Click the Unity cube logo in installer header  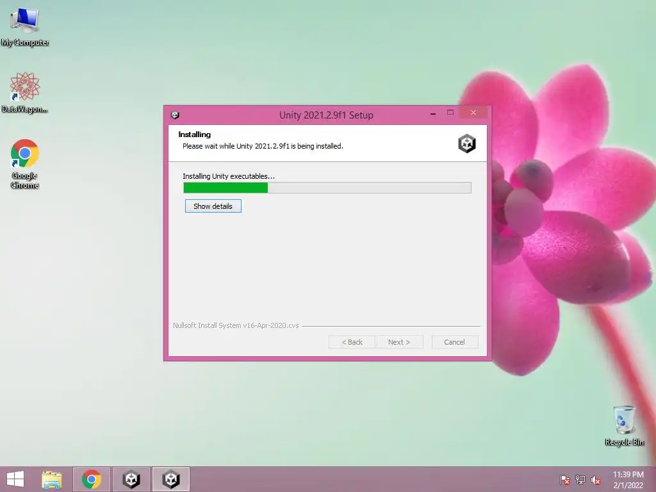click(467, 143)
